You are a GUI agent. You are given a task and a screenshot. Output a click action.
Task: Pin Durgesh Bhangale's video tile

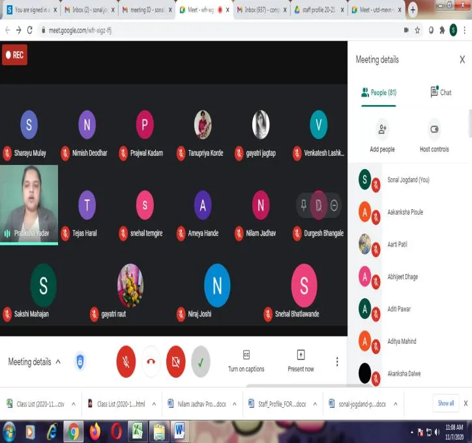pyautogui.click(x=303, y=205)
